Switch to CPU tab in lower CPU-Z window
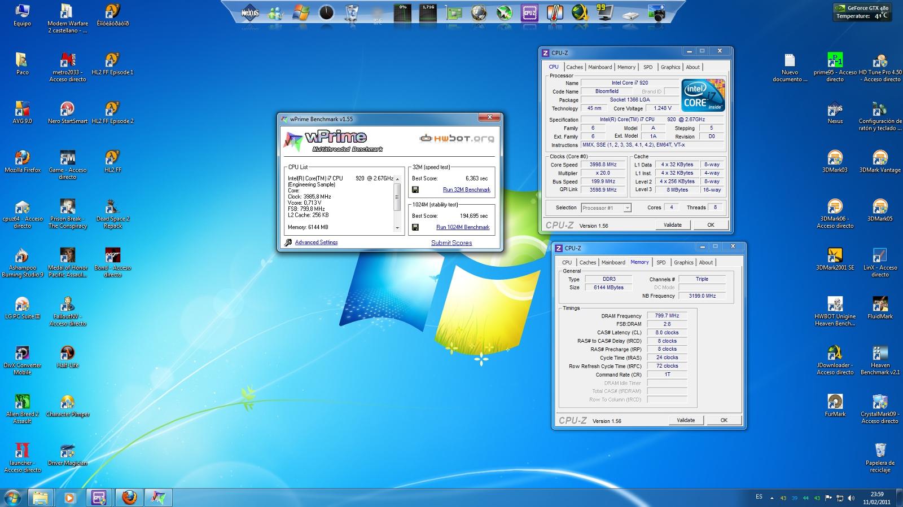Viewport: 903px width, 507px height. (x=567, y=262)
